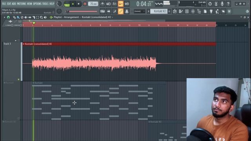Open the Piano roll view icon
The image size is (251, 141).
coord(181,11)
